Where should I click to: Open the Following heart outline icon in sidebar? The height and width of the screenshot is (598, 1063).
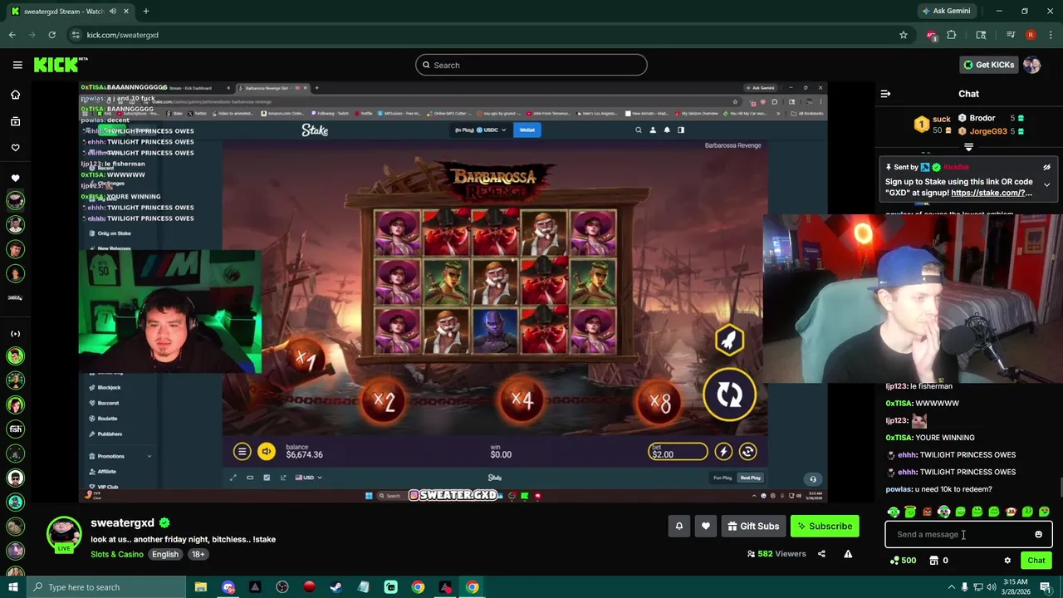point(15,148)
